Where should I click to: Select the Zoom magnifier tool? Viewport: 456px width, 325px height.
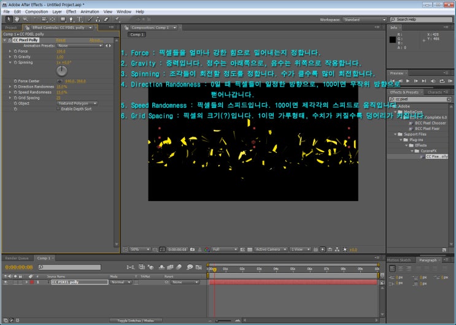[x=25, y=19]
